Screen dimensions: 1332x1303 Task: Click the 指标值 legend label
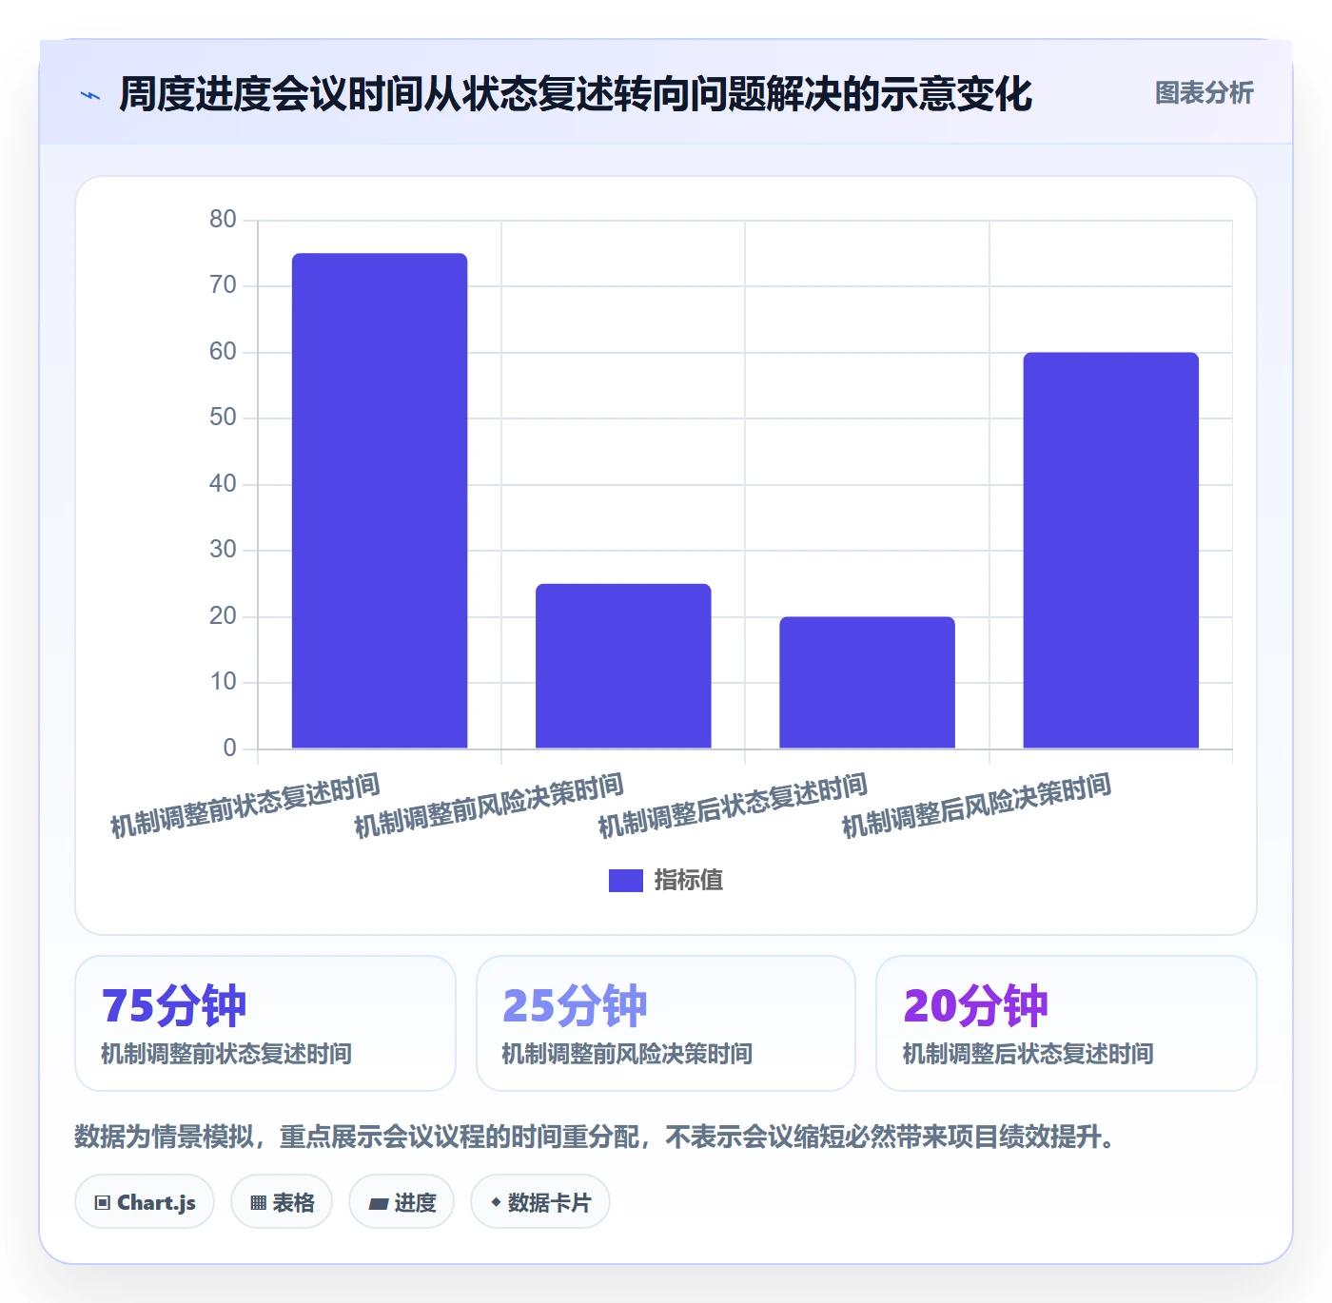689,881
